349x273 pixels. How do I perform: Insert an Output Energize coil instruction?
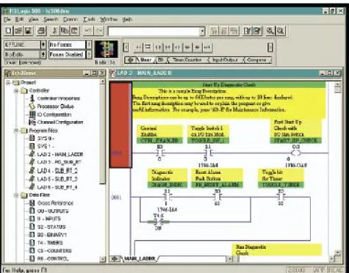[178, 47]
